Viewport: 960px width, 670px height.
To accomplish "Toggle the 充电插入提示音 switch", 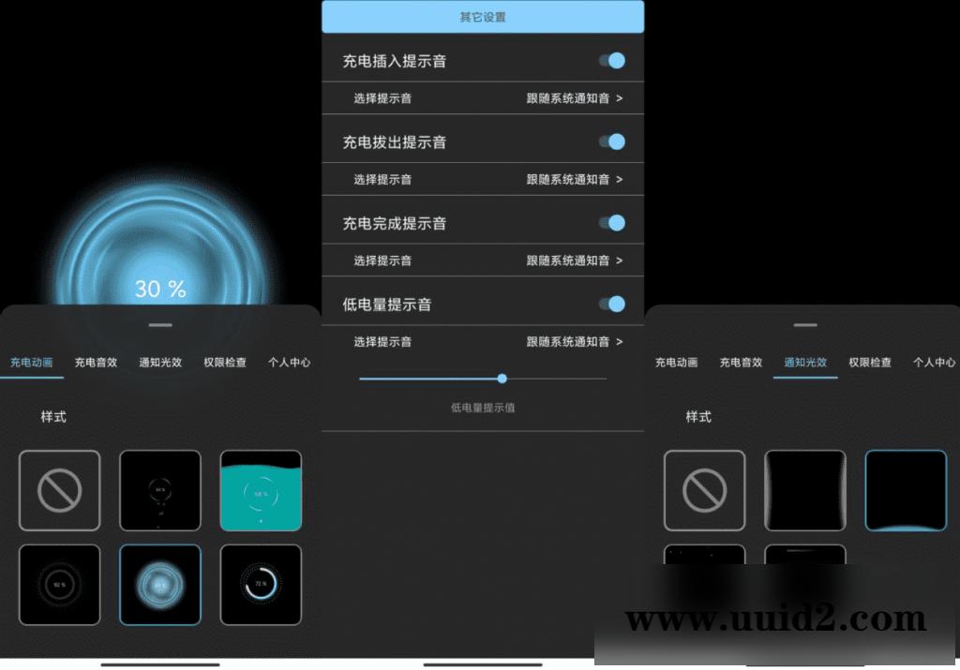I will [x=612, y=61].
